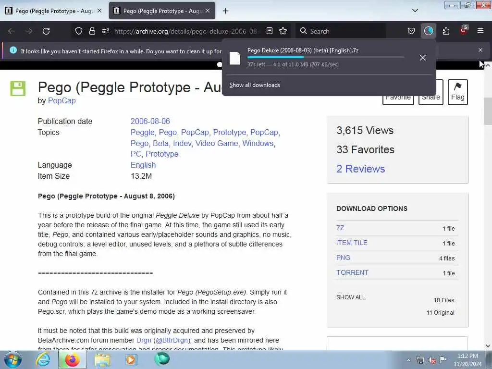Image resolution: width=492 pixels, height=369 pixels.
Task: Click the downloading file icon in panel
Action: pyautogui.click(x=234, y=58)
